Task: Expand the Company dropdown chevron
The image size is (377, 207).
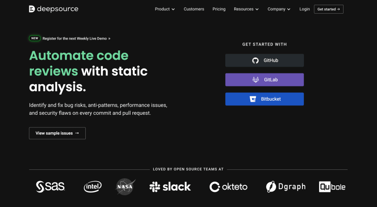Action: [288, 9]
